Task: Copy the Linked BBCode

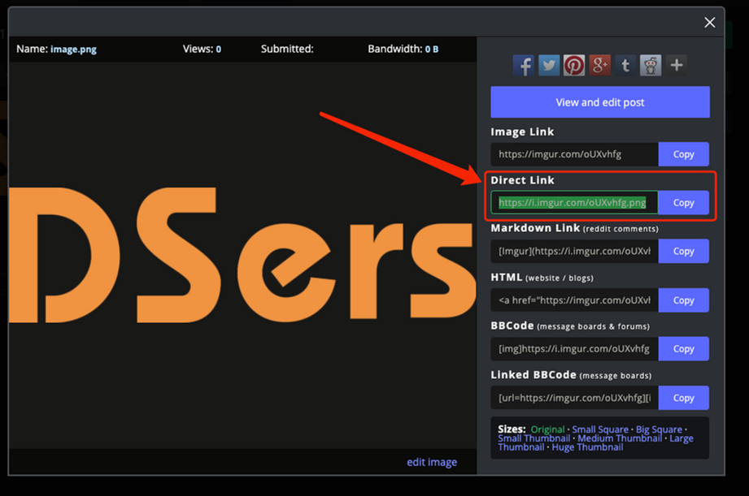Action: (684, 398)
